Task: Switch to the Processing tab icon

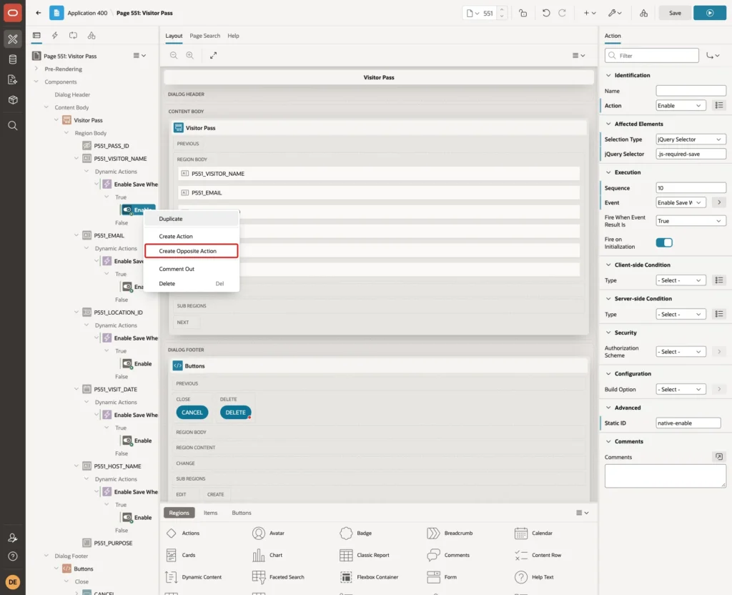Action: pos(74,36)
